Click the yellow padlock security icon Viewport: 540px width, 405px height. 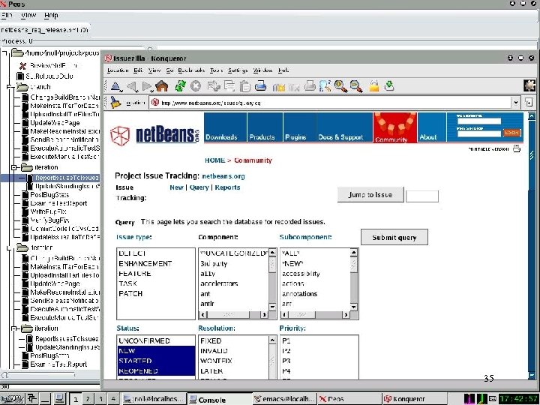click(x=373, y=86)
